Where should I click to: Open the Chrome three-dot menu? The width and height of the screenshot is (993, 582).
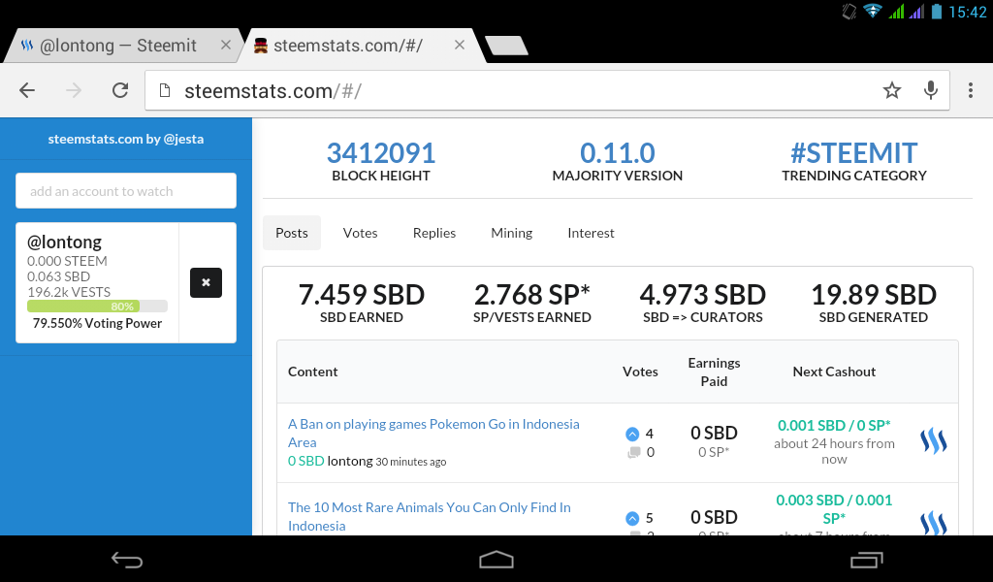point(970,90)
